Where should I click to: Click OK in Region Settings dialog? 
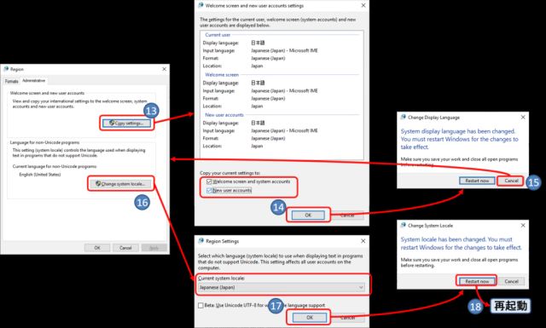[x=310, y=317]
